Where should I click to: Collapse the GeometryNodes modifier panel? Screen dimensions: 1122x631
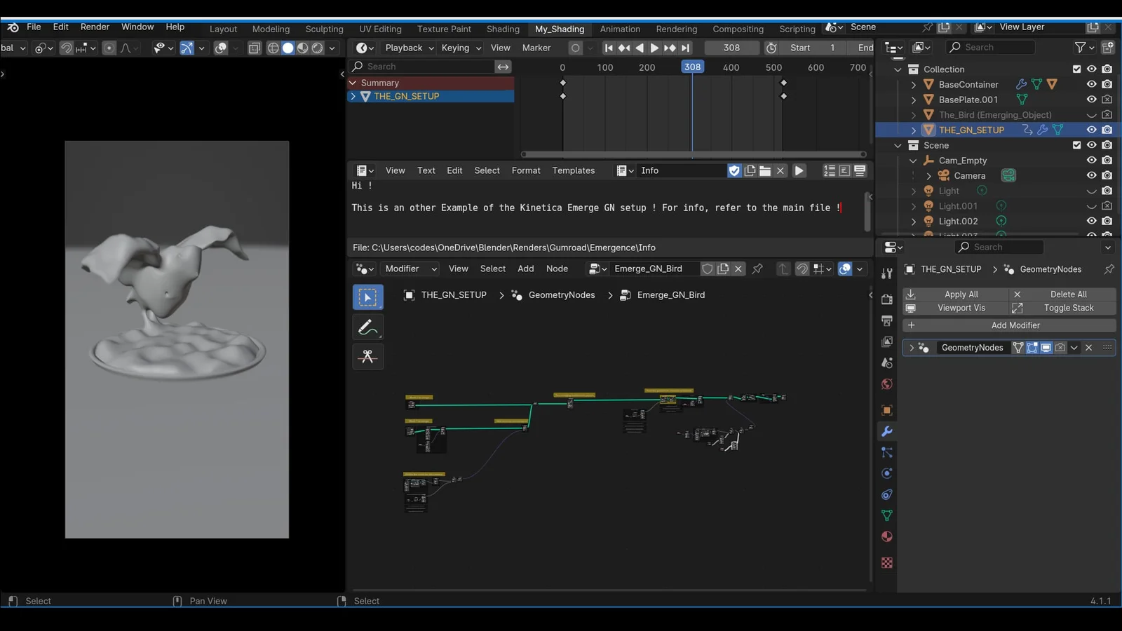click(x=911, y=347)
